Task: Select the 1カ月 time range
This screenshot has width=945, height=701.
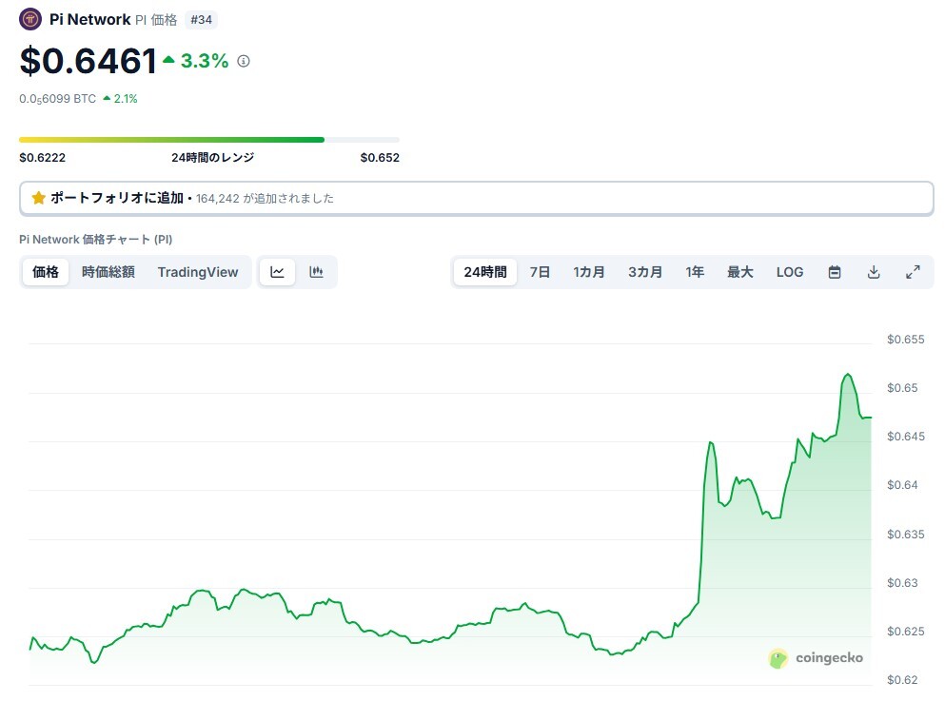Action: 589,272
